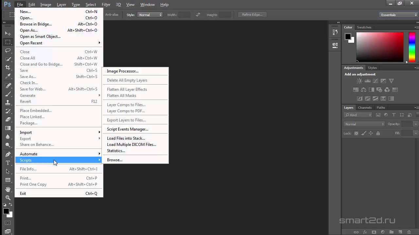Select the Eyedropper tool
The height and width of the screenshot is (235, 419).
(8, 76)
